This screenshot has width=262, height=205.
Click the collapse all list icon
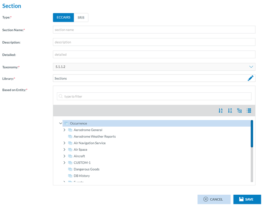[249, 110]
